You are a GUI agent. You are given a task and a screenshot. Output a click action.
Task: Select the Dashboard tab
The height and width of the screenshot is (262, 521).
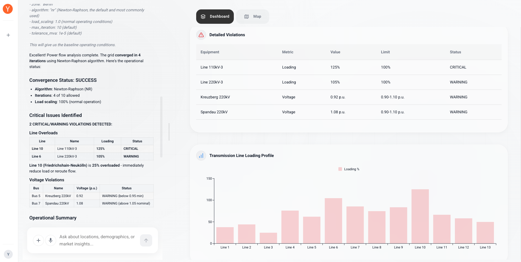click(215, 17)
